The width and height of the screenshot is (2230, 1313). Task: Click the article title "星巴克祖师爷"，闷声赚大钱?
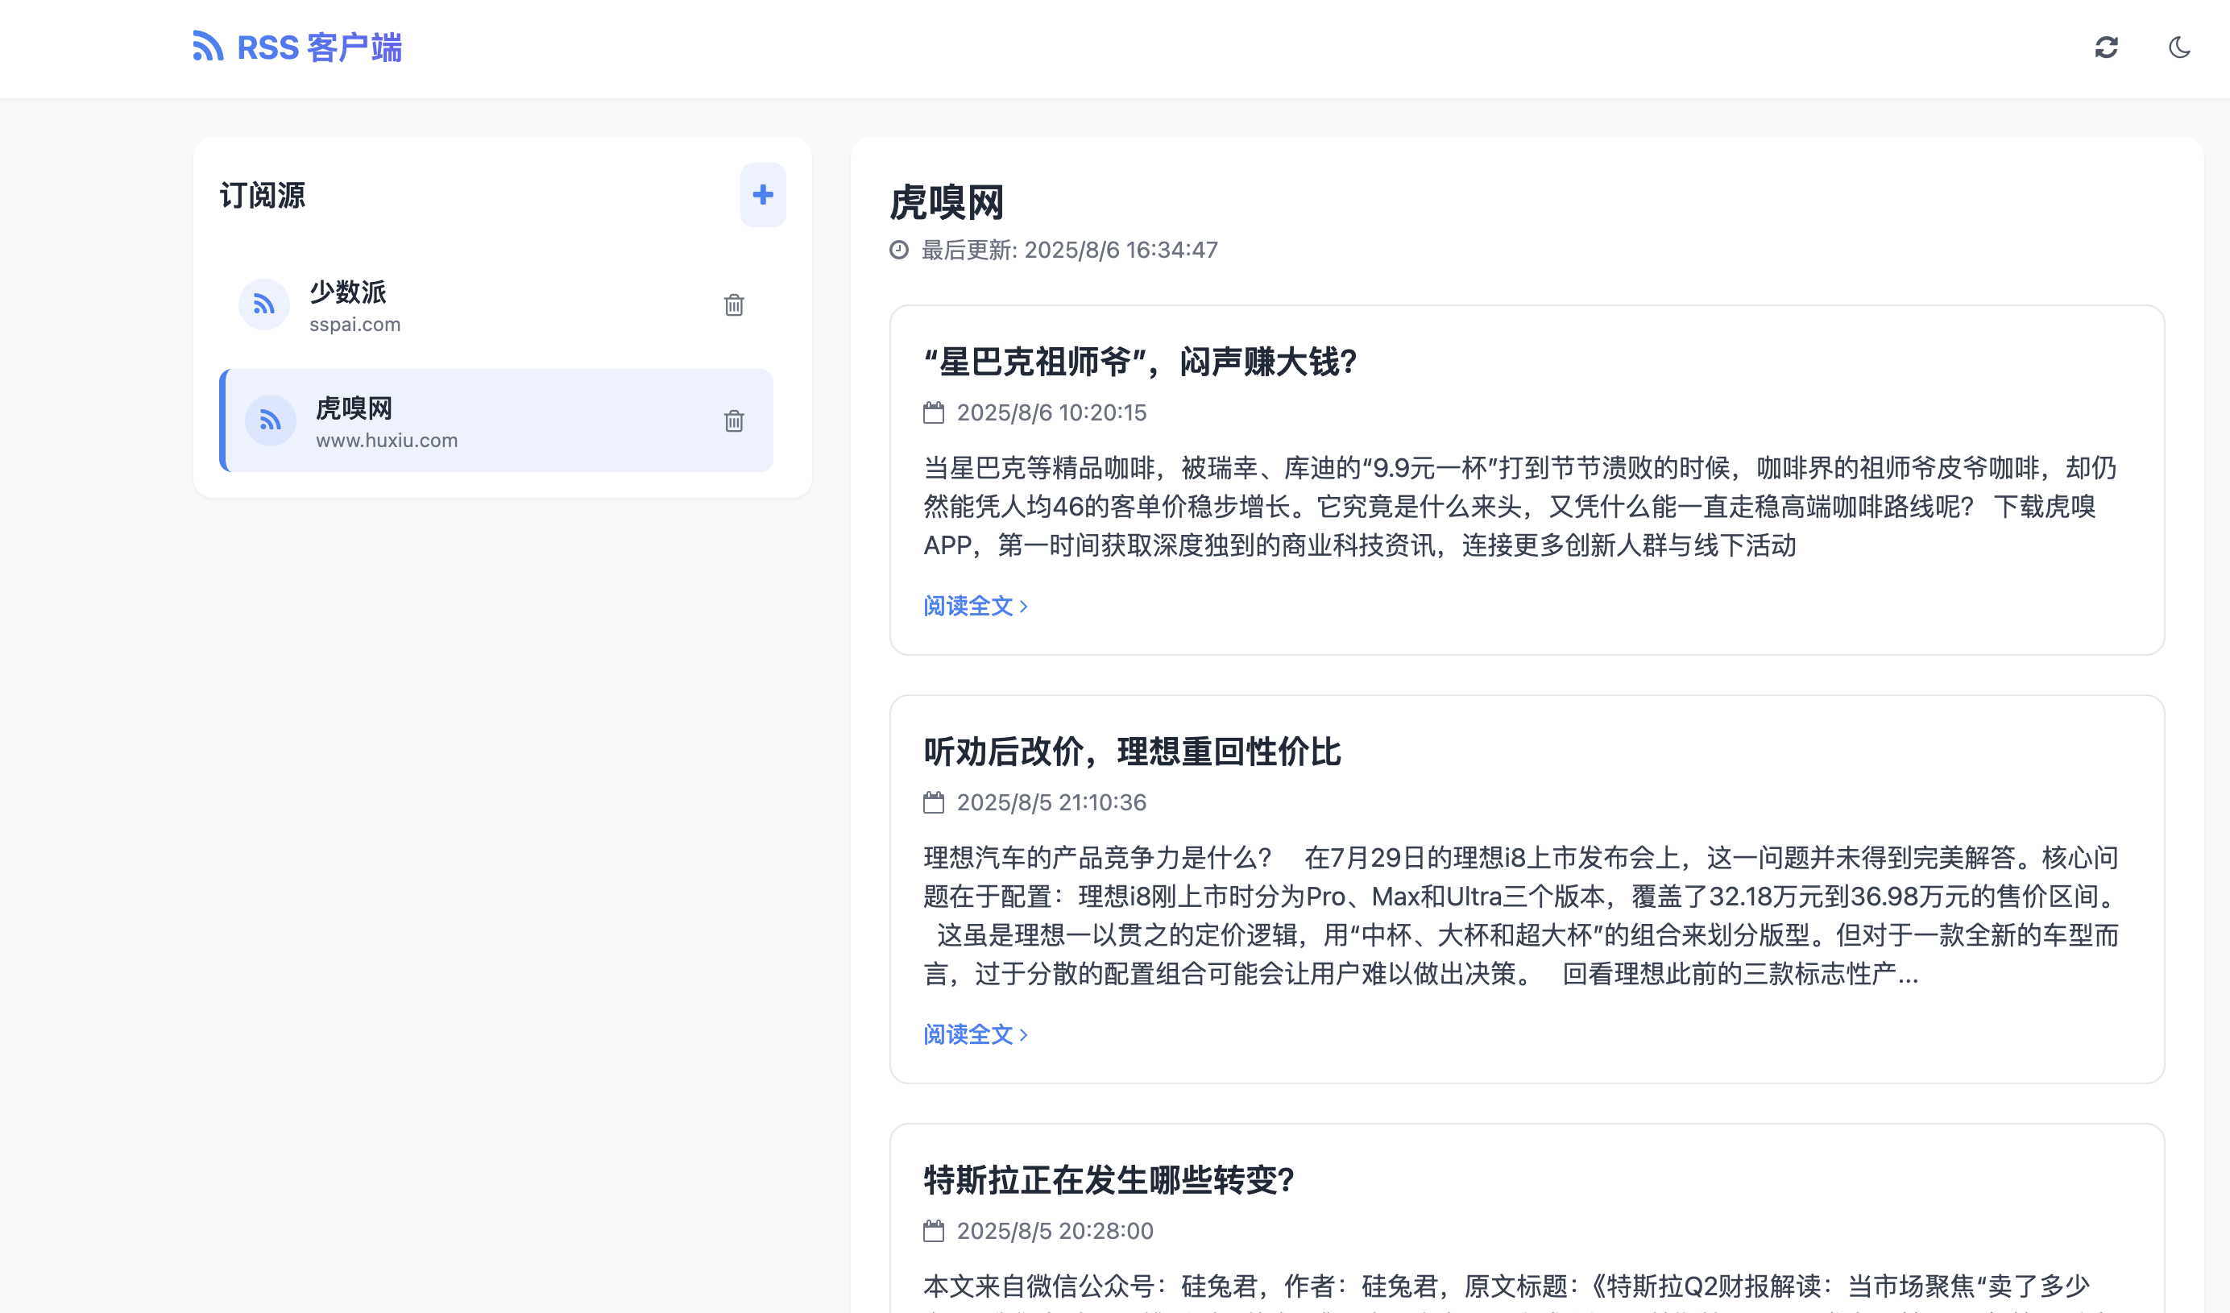(x=1140, y=362)
